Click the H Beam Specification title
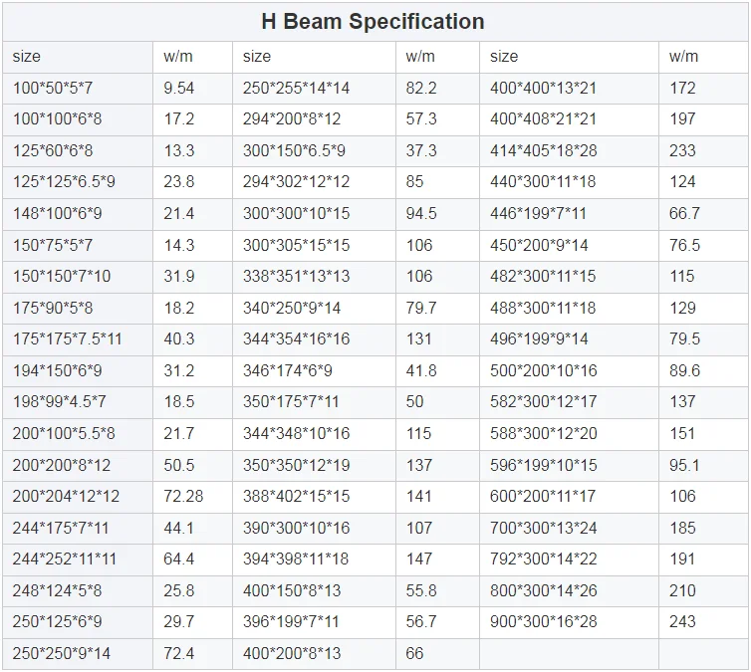 pyautogui.click(x=373, y=21)
